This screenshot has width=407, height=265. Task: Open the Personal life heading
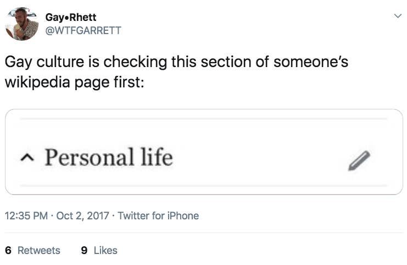tap(109, 157)
